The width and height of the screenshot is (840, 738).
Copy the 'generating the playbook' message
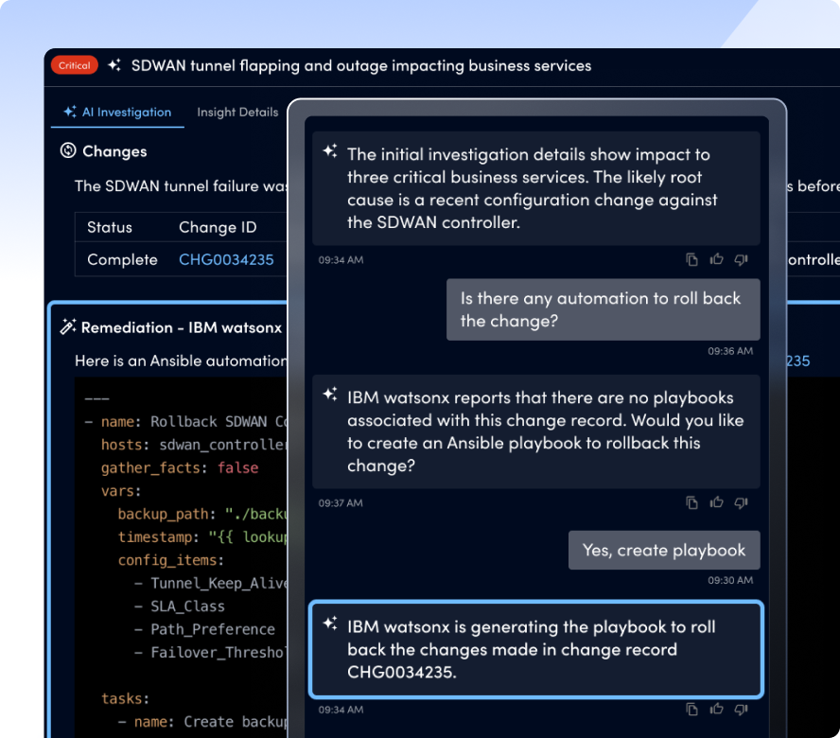[x=692, y=709]
